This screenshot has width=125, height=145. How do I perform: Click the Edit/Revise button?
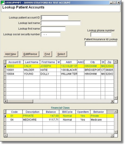coord(31,54)
